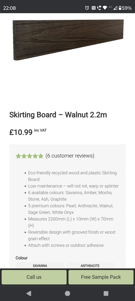Tap the Skirting Board Walnut 2.2m title
This screenshot has height=301, width=135.
coord(58,115)
